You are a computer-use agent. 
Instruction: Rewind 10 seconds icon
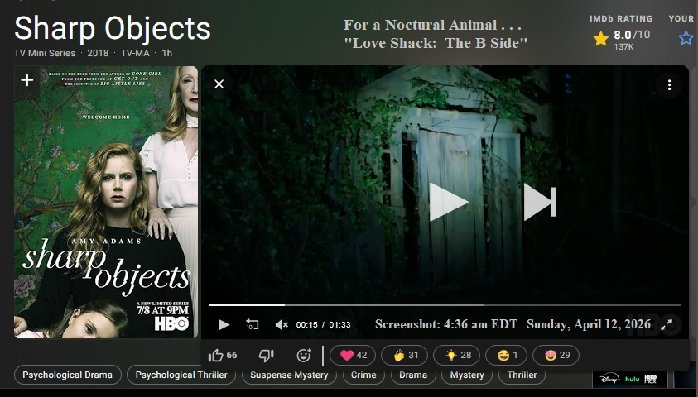pyautogui.click(x=253, y=324)
